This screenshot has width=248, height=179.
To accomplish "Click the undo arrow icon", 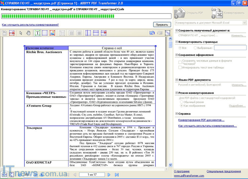I will [x=152, y=33].
